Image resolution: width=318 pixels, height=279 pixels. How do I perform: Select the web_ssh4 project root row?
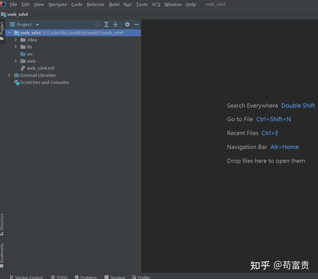click(x=73, y=33)
